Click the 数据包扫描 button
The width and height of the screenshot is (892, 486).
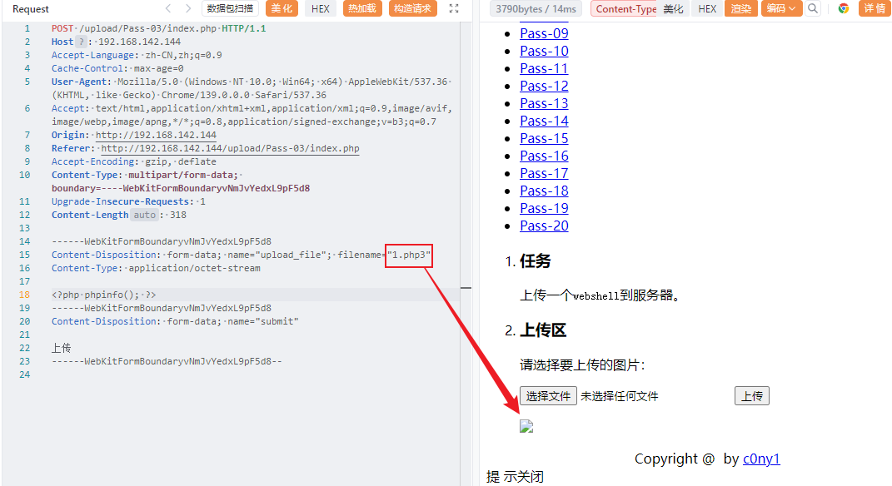point(230,8)
